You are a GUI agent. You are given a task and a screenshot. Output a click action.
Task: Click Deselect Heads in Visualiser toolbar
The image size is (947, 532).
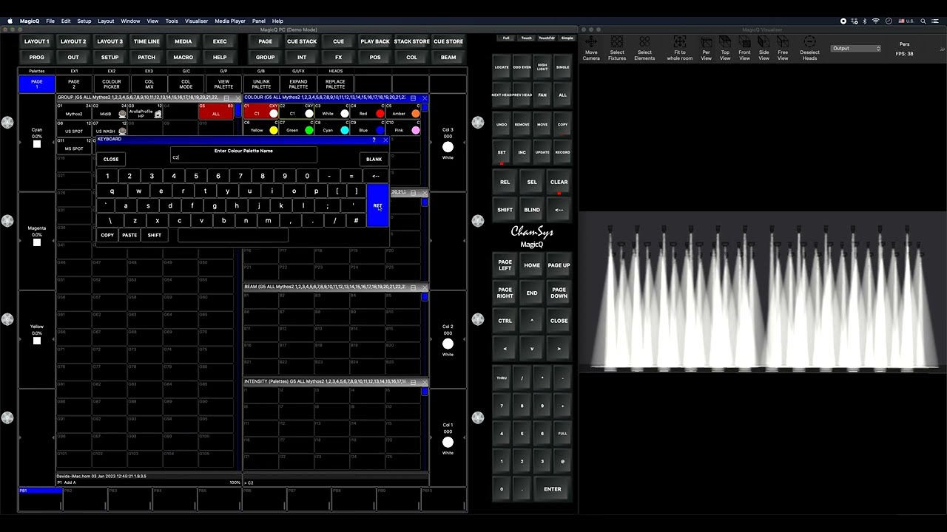click(809, 49)
